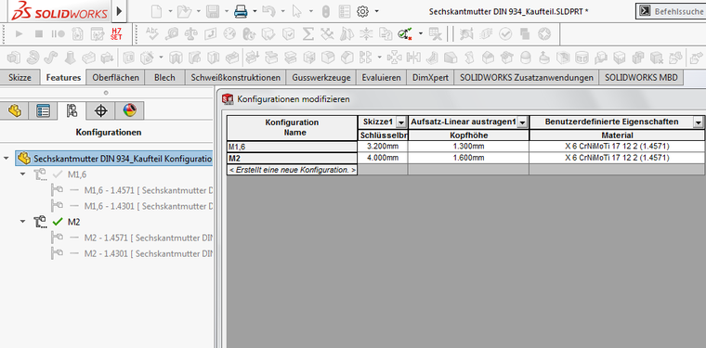
Task: Collapse the M2 configuration tree node
Action: (x=23, y=222)
